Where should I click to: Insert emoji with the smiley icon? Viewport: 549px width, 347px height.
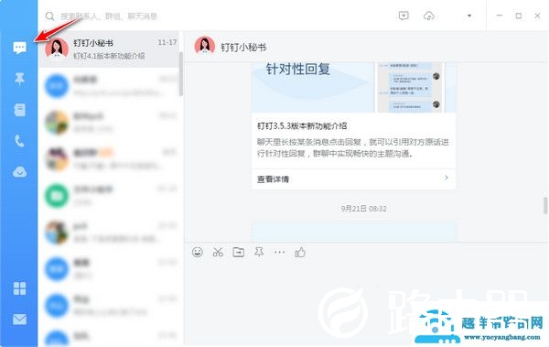(x=198, y=252)
